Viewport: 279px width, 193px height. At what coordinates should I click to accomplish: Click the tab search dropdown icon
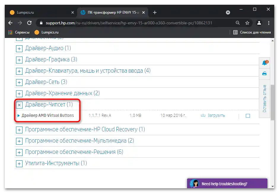(228, 12)
